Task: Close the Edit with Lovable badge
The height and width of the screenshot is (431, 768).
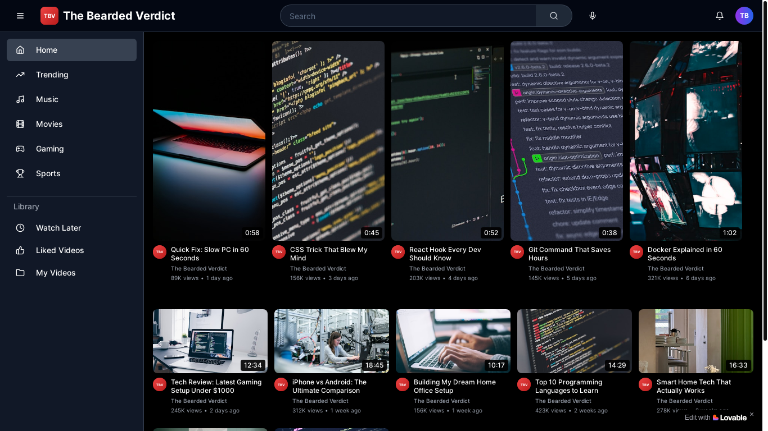Action: click(752, 414)
